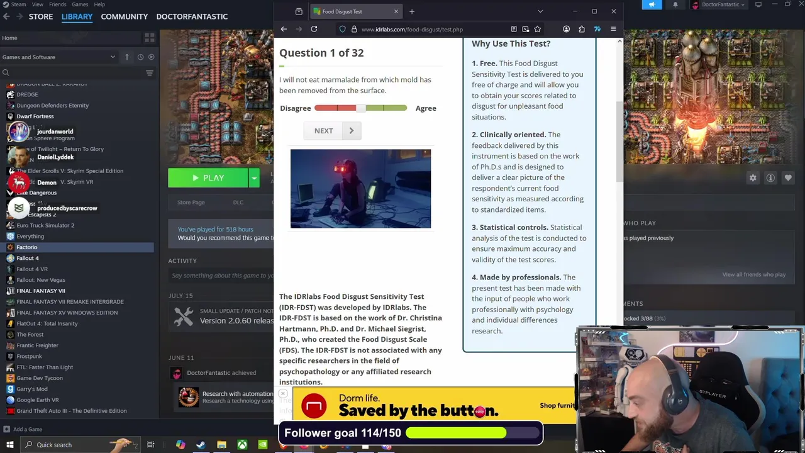This screenshot has width=805, height=453.
Task: Open Steam notifications bell icon
Action: 675,4
